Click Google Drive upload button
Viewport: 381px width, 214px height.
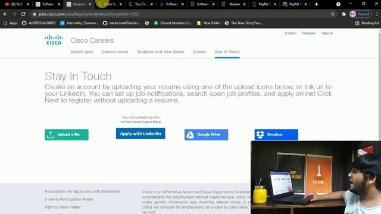tap(206, 135)
